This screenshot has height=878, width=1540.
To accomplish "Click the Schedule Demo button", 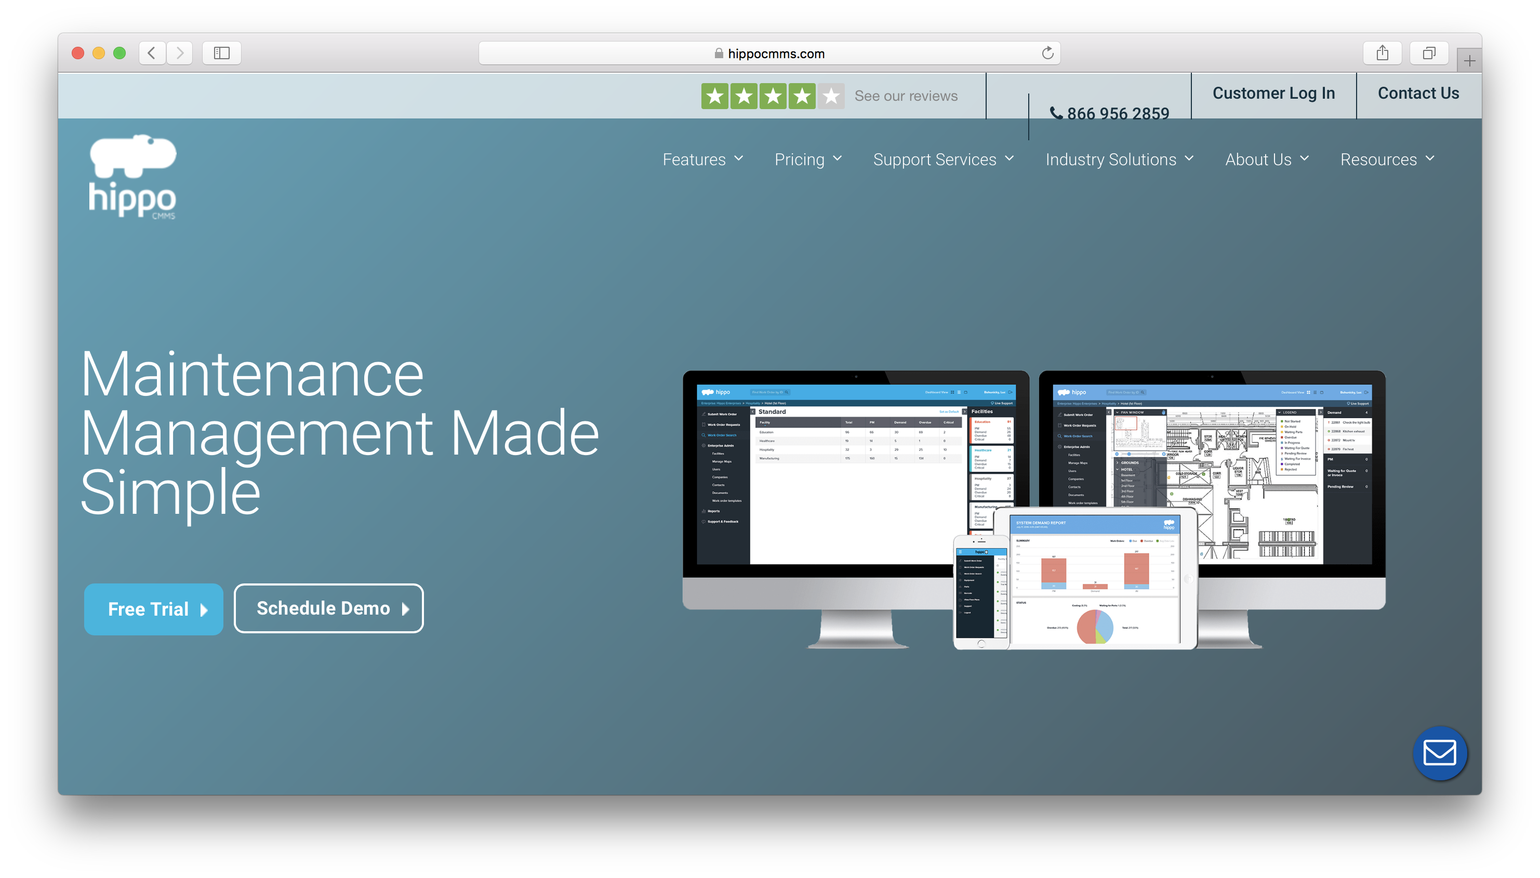I will 327,608.
